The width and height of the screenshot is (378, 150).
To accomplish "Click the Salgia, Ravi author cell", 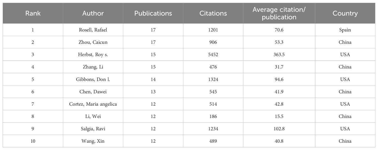I will [93, 129].
